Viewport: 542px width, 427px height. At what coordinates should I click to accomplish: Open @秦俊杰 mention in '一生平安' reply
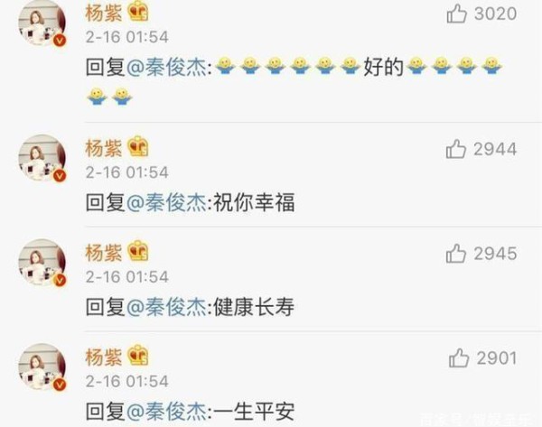[167, 412]
